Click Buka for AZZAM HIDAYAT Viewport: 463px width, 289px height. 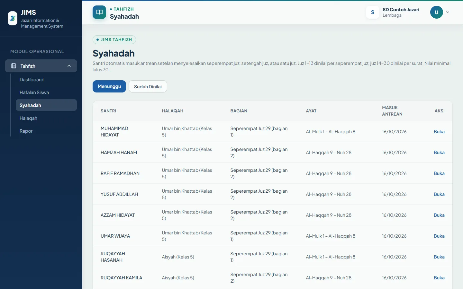[439, 215]
